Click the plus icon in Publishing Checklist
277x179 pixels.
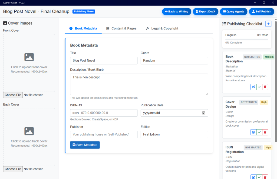coord(268,24)
